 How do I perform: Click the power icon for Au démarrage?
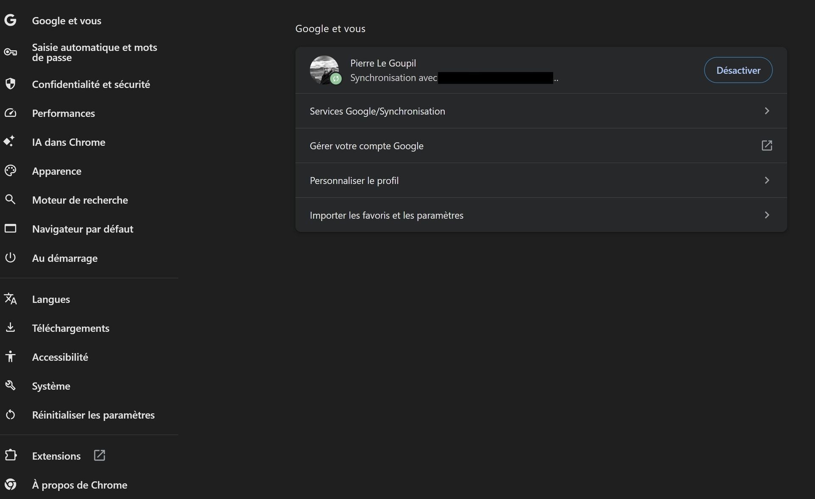tap(10, 258)
